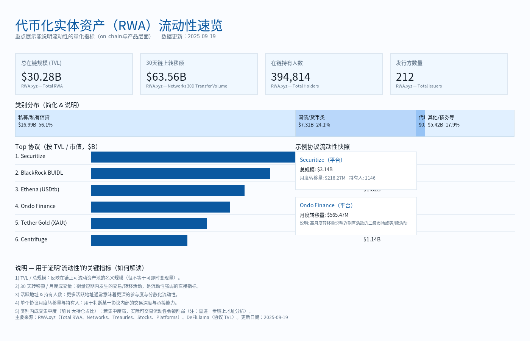Select the Securitize 持有人: 1146 stat

(363, 178)
